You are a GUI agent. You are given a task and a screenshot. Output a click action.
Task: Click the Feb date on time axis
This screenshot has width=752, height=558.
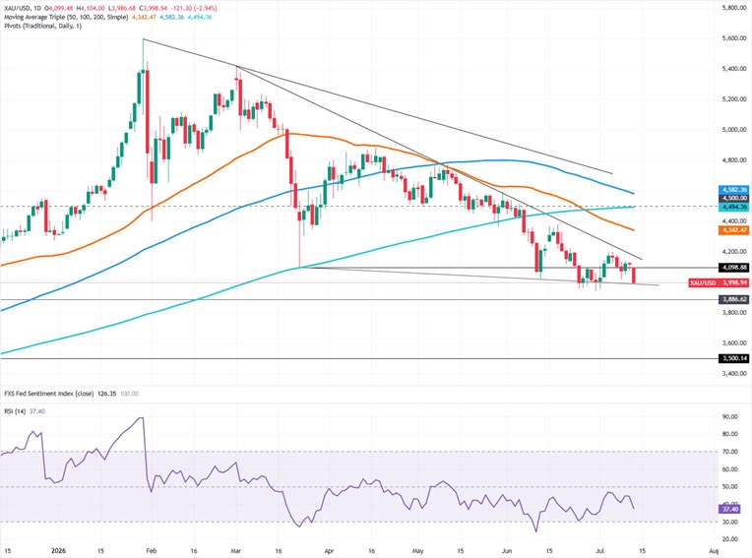point(151,551)
